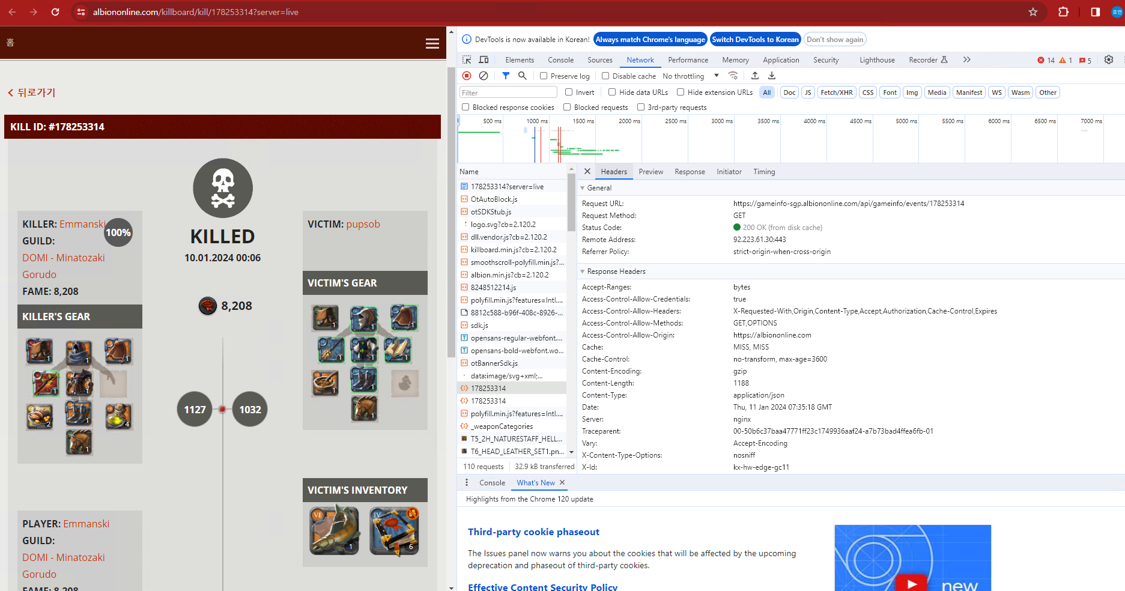Check Hide extension URLs
The height and width of the screenshot is (591, 1125).
(x=681, y=92)
